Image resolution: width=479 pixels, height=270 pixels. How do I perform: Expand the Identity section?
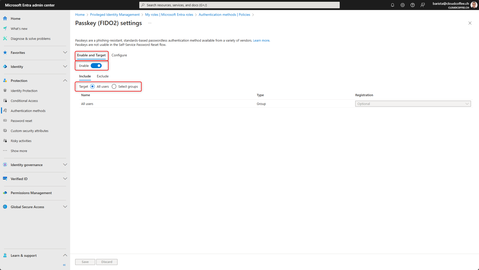pos(65,66)
